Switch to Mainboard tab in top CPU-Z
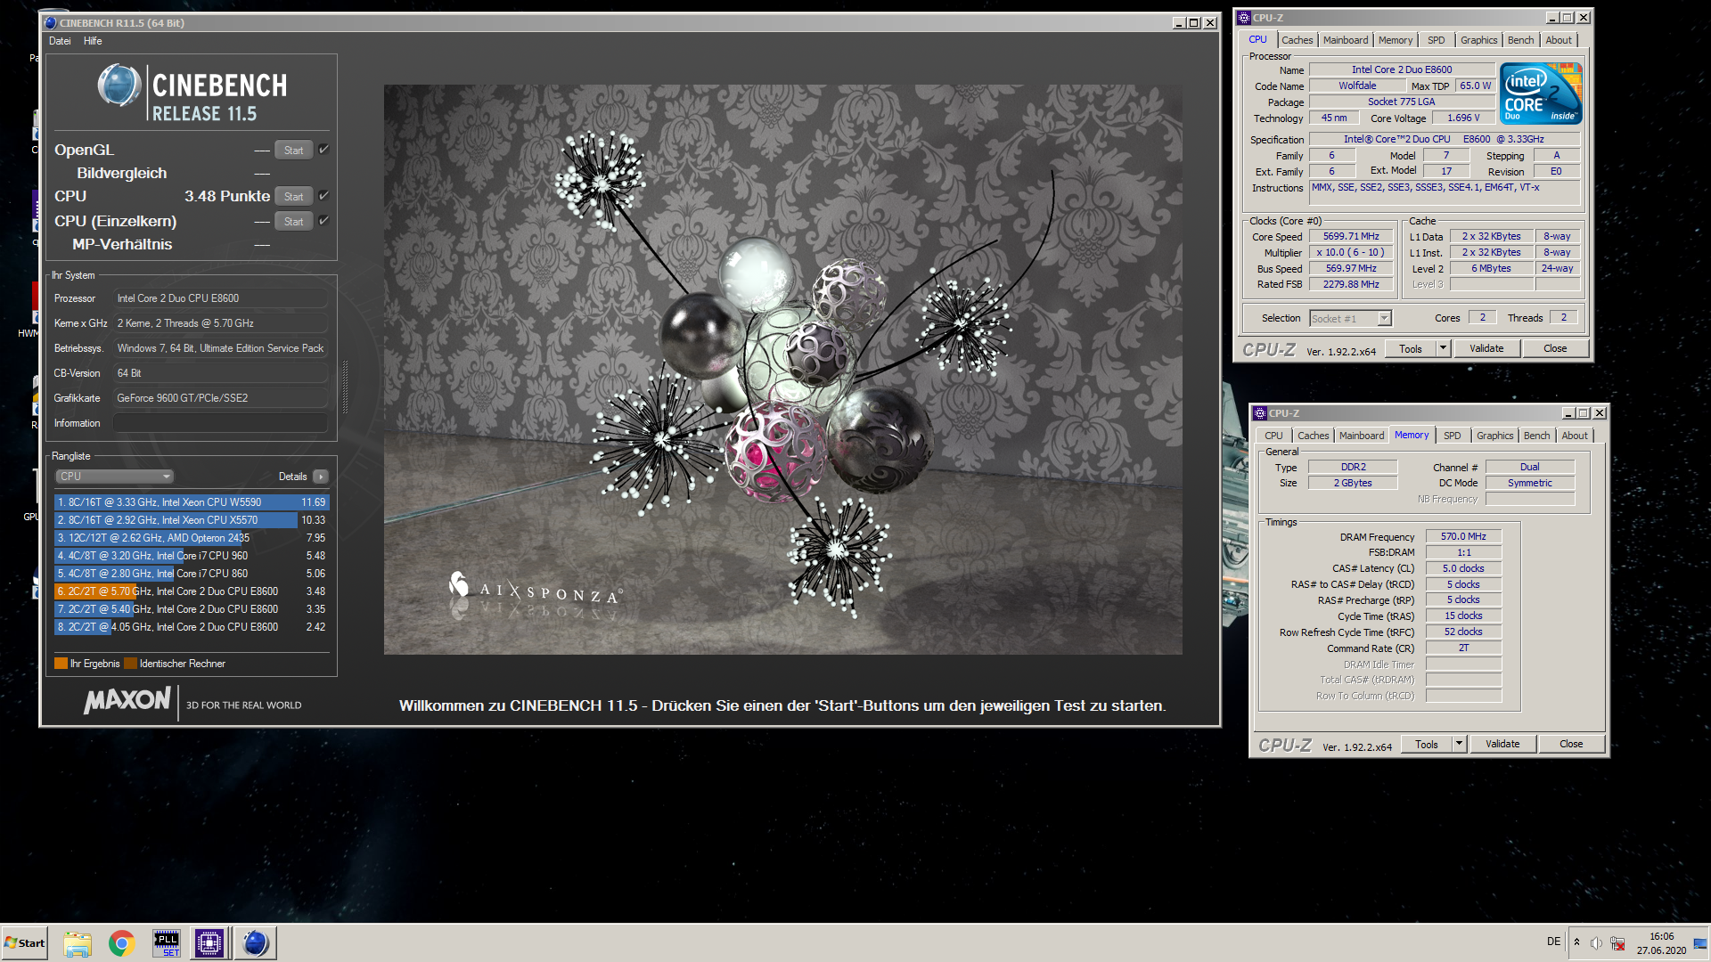 (1345, 40)
